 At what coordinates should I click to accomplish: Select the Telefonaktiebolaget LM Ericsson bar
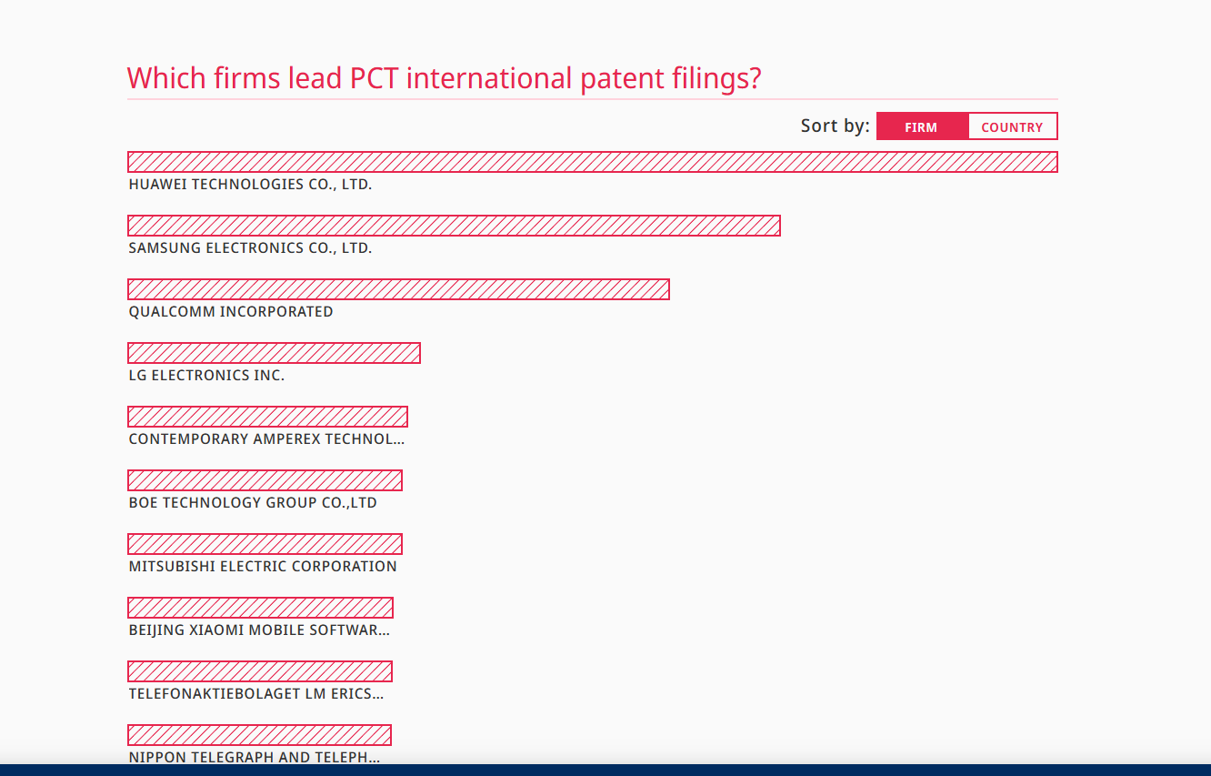[259, 671]
